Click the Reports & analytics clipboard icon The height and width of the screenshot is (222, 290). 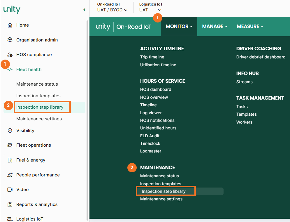pyautogui.click(x=10, y=204)
